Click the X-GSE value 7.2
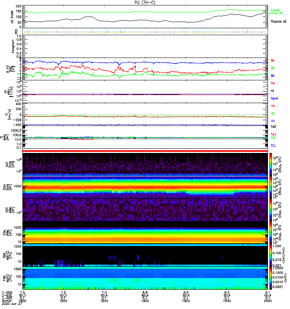This screenshot has height=309, width=290. click(63, 292)
